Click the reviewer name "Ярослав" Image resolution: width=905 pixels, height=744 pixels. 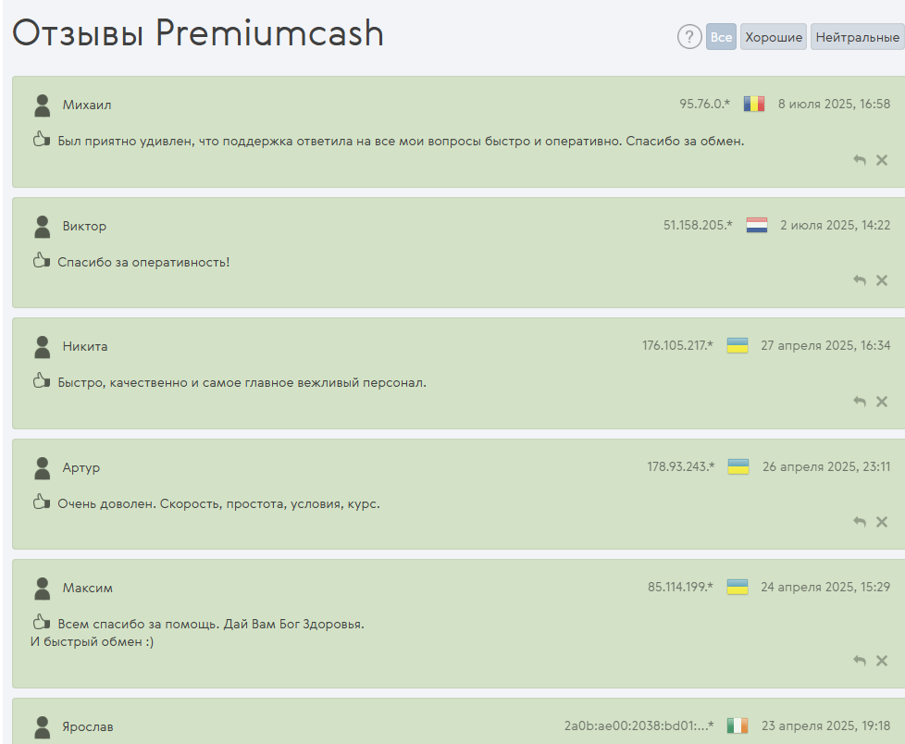88,726
